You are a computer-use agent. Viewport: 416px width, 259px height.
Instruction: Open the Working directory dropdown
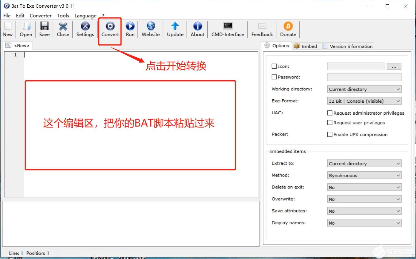[x=364, y=89]
